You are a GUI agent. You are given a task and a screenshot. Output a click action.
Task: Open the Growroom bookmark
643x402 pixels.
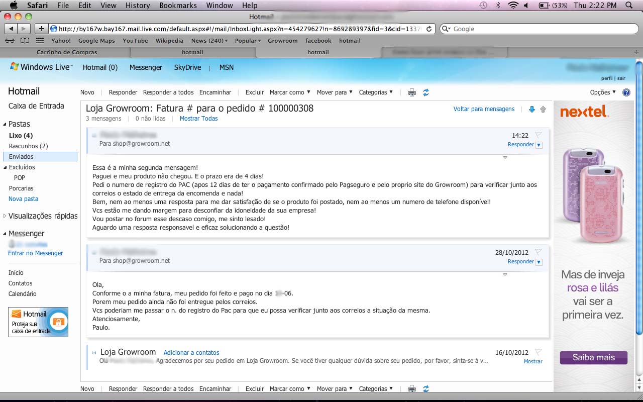pyautogui.click(x=283, y=41)
